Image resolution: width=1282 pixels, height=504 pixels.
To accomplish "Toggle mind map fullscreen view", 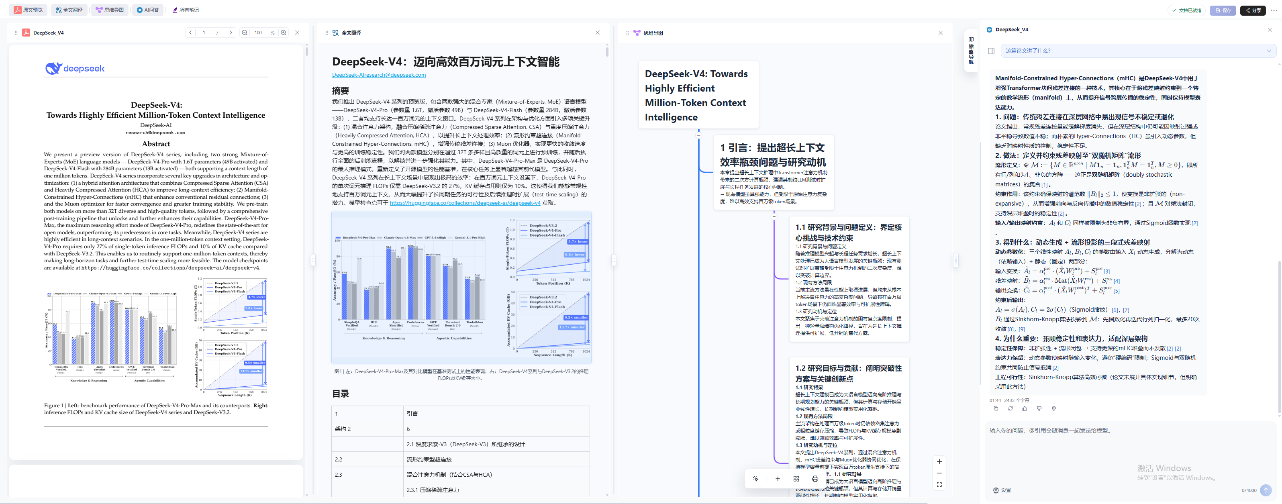I will click(939, 485).
